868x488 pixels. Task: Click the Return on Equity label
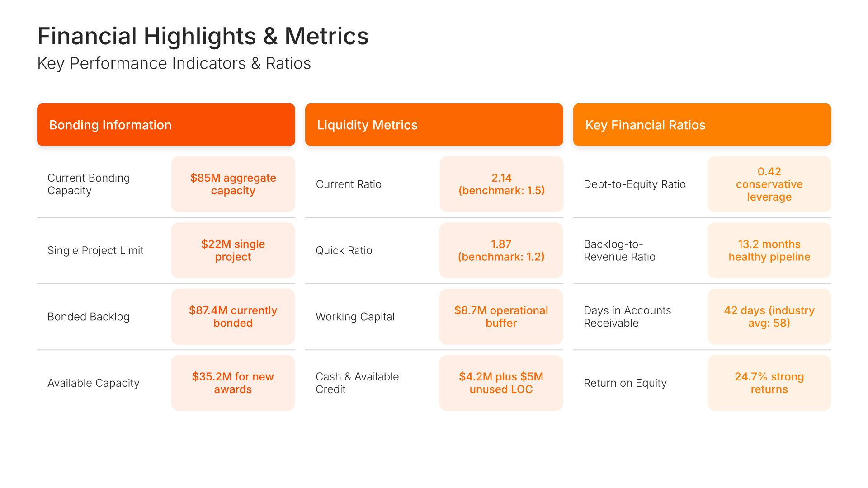[x=625, y=383]
